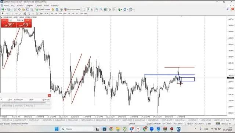Open the Графики menu
Screen dimensions: 235x133
point(29,6)
